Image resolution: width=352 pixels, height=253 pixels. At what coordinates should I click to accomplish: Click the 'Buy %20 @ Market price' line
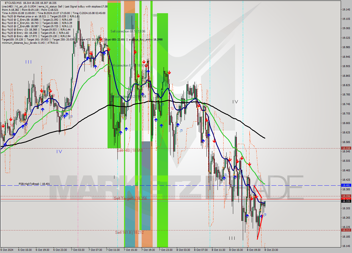pos(41,16)
